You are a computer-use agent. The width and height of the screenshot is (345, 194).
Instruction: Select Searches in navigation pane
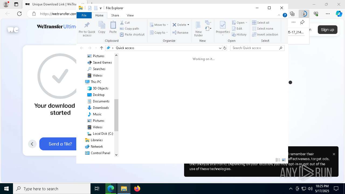(99, 69)
